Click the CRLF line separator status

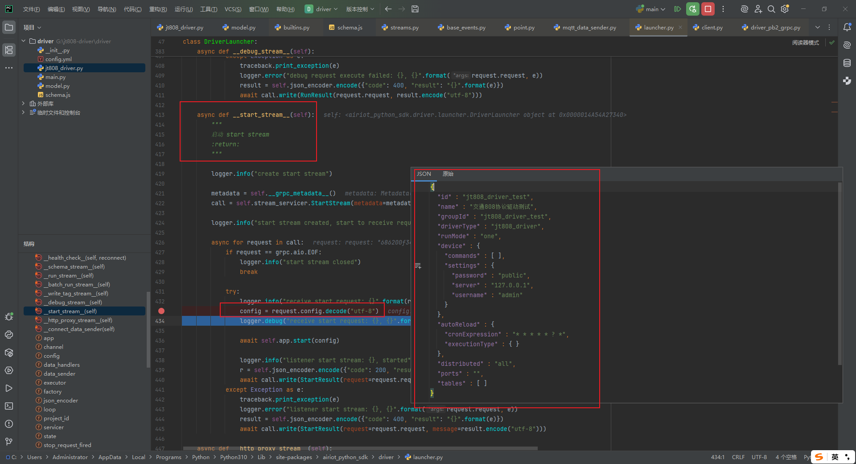[x=738, y=457]
